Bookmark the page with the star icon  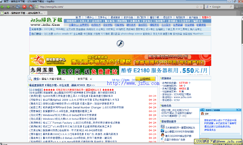[x=197, y=7]
